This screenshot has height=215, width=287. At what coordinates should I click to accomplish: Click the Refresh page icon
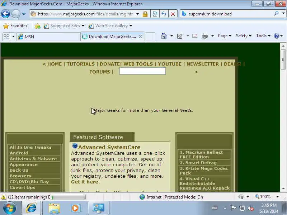(164, 14)
